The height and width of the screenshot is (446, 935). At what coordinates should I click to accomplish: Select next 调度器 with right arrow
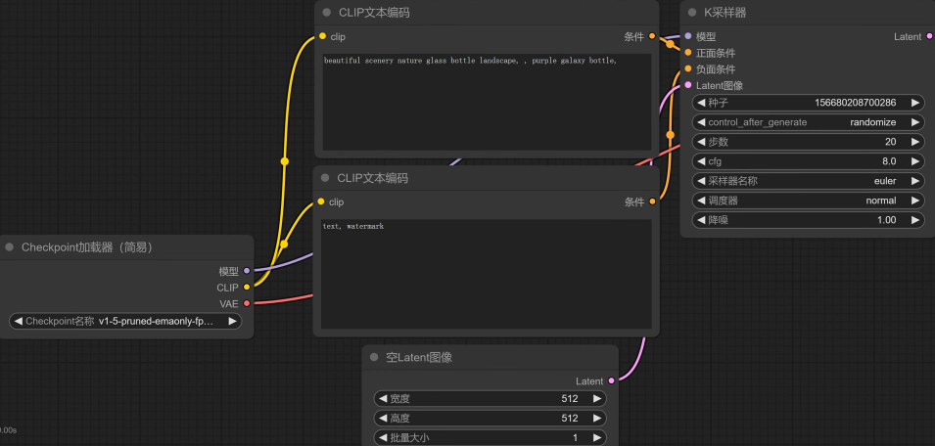coord(914,201)
